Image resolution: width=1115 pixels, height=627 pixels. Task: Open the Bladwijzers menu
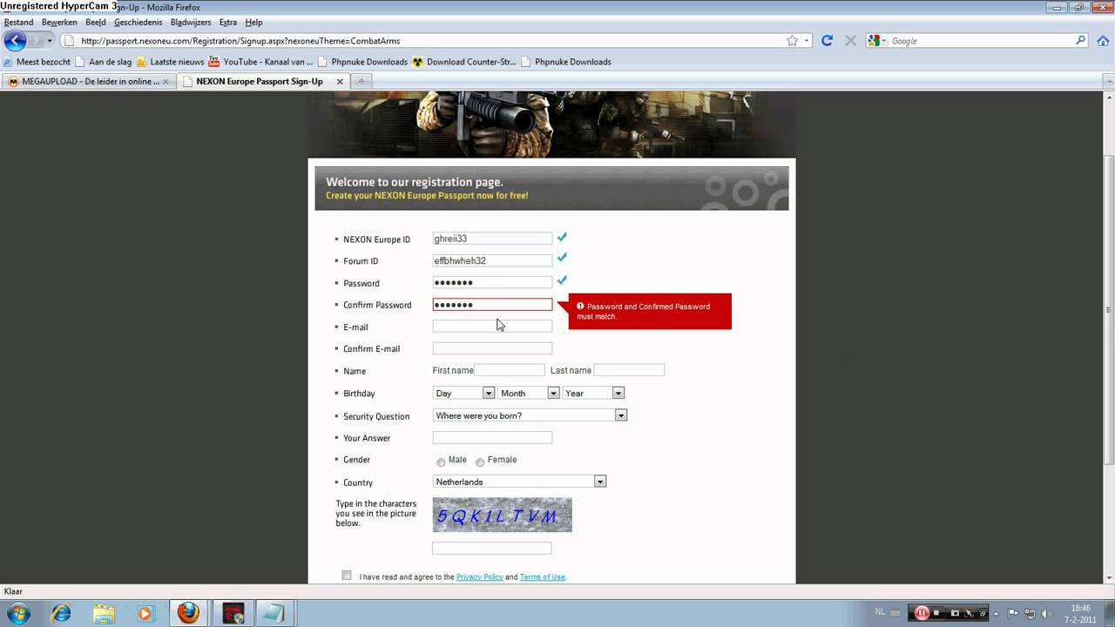[191, 22]
